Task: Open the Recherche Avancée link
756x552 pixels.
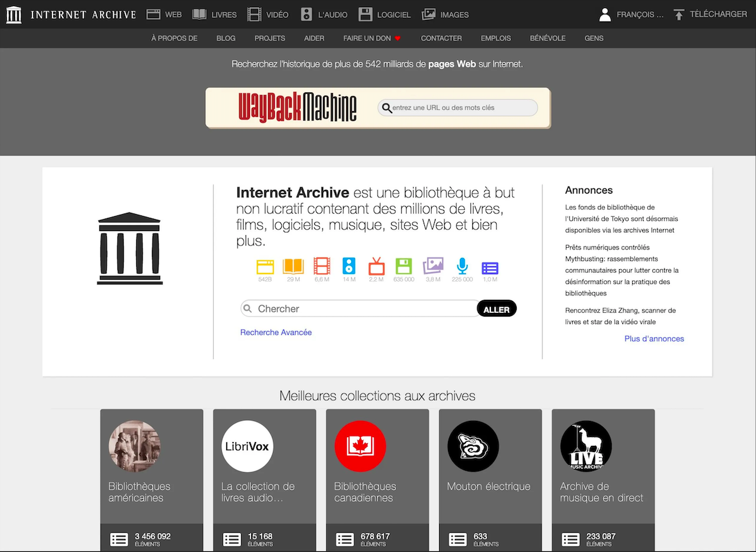Action: tap(276, 332)
